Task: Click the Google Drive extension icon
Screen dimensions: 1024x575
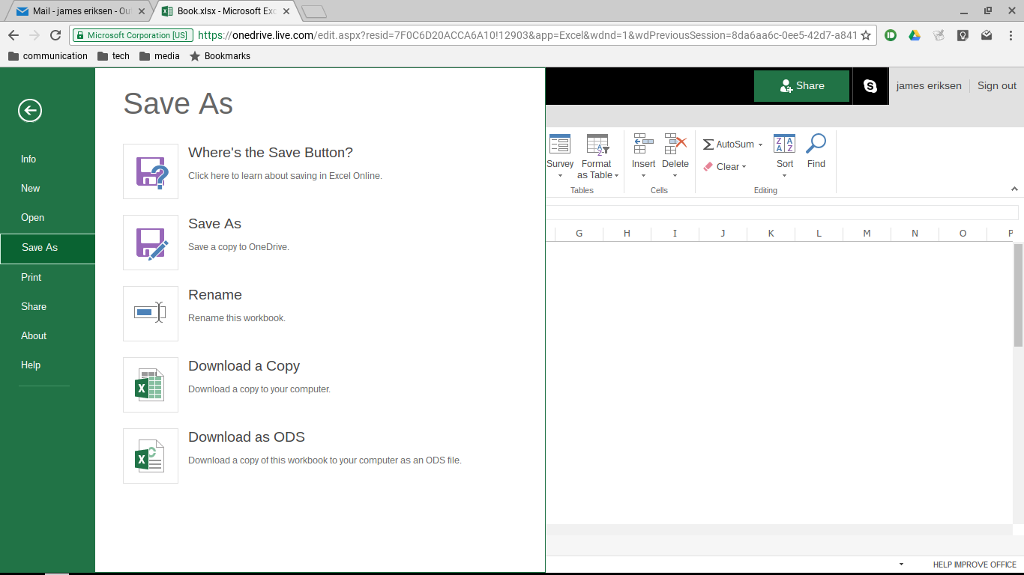Action: (915, 35)
